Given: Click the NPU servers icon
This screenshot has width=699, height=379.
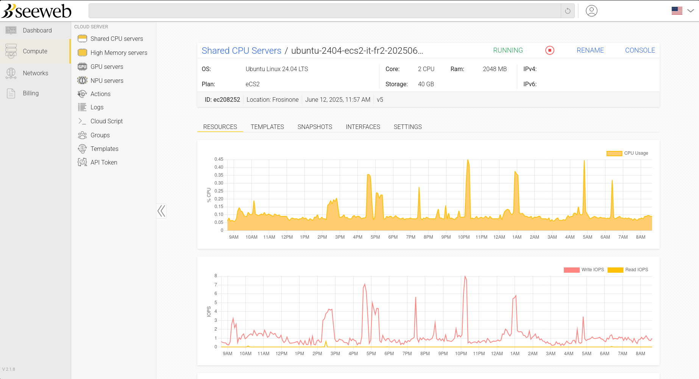Looking at the screenshot, I should [x=82, y=81].
